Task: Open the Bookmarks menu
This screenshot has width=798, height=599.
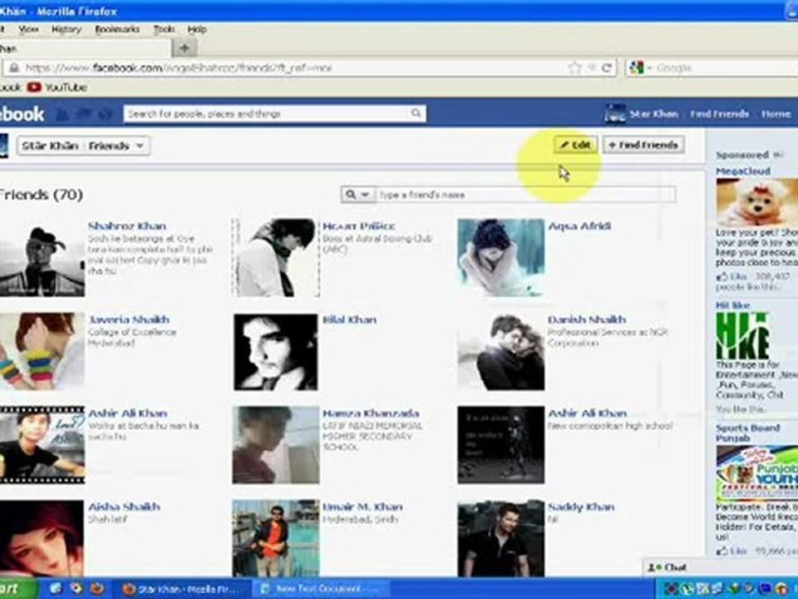Action: tap(117, 30)
